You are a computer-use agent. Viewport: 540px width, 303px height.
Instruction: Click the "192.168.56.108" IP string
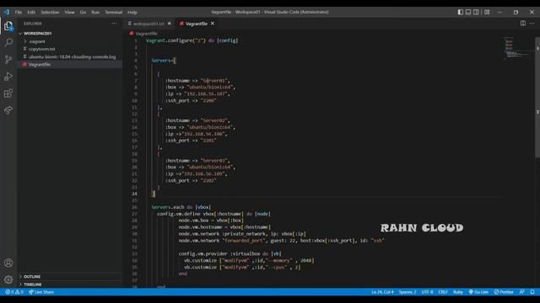[204, 134]
